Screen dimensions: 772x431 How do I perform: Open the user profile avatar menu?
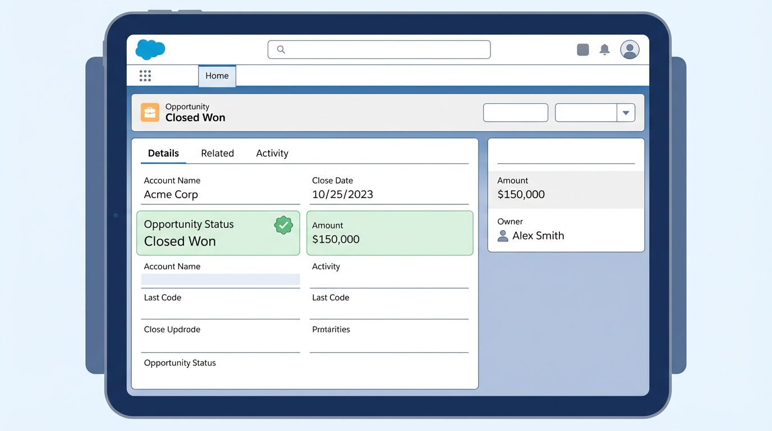pos(629,49)
